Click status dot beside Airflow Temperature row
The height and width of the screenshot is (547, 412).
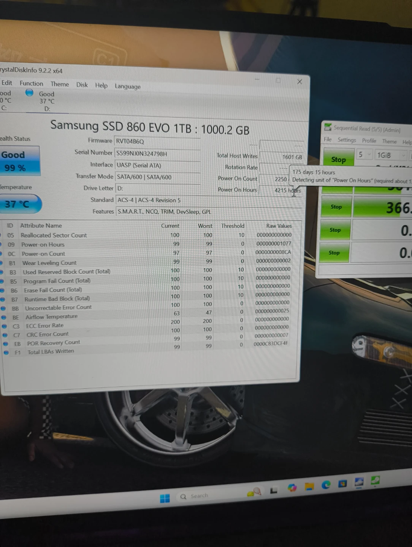[x=4, y=317]
